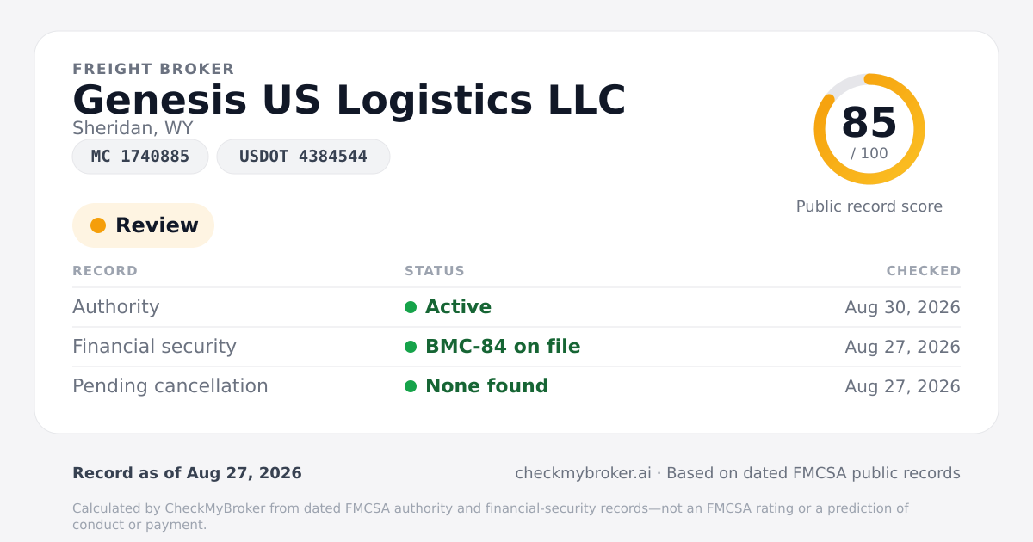Click the checkmybroker.ai source text
The image size is (1033, 542).
point(583,473)
